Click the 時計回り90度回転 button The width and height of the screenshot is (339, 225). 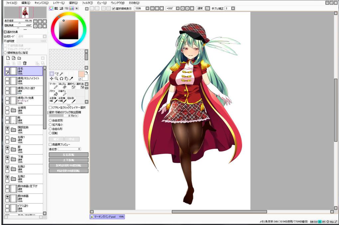pyautogui.click(x=68, y=171)
